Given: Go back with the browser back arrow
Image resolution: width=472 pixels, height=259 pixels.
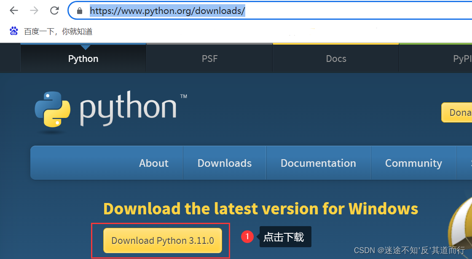Looking at the screenshot, I should click(x=14, y=11).
